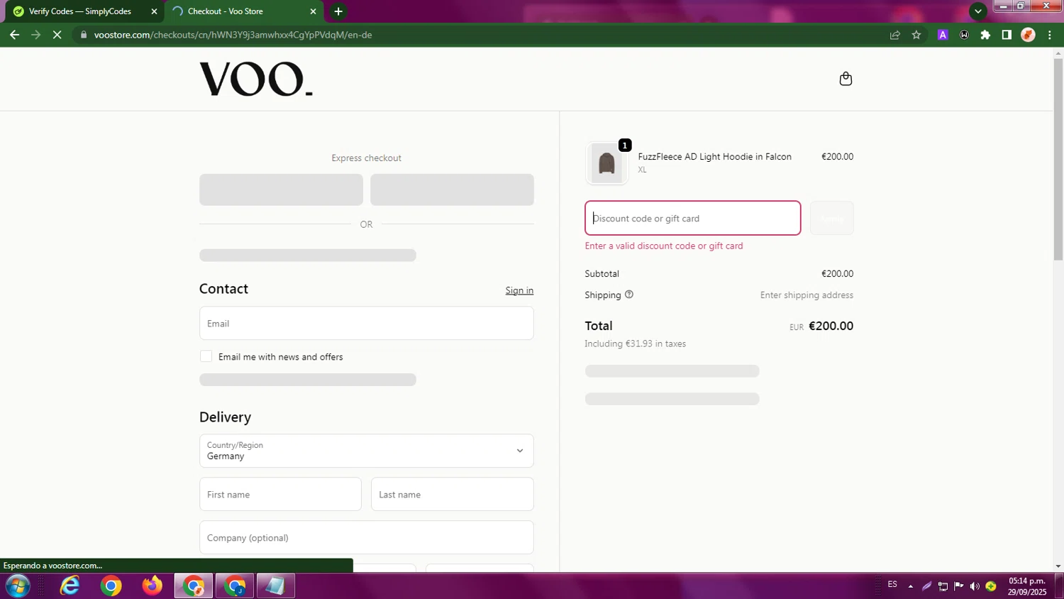Open the Chrome three-dot menu
The width and height of the screenshot is (1064, 599).
coord(1050,35)
